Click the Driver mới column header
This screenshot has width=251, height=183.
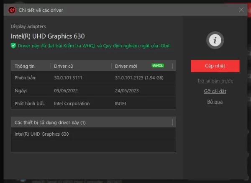(126, 66)
